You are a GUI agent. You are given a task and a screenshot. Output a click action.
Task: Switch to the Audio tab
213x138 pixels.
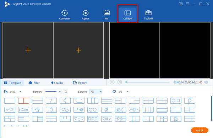click(x=57, y=83)
